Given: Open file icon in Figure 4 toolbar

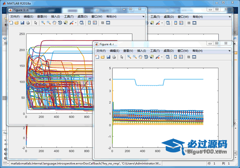Looking at the screenshot, I should pyautogui.click(x=103, y=57).
